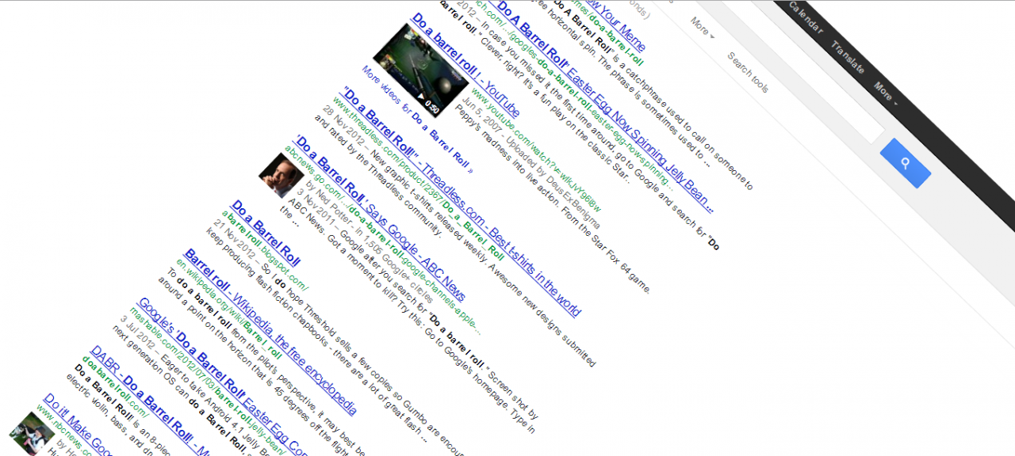Screen dimensions: 1015x456
Task: Expand the More menu in the black bar
Action: 885,92
